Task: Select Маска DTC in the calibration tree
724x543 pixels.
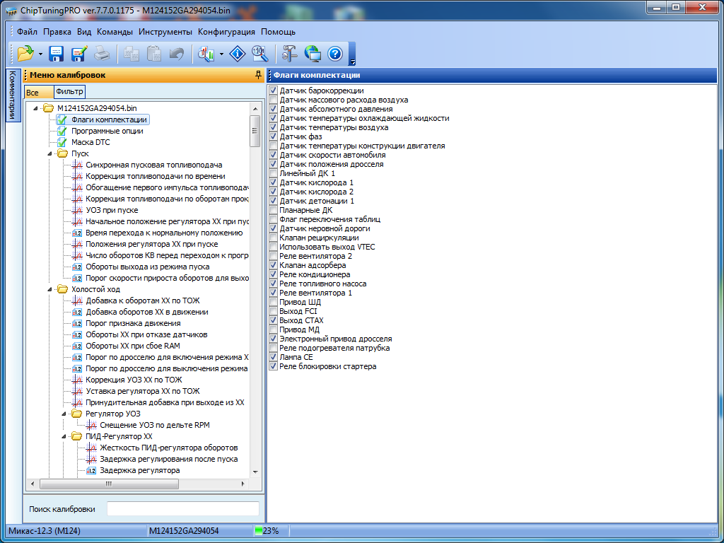Action: tap(90, 142)
